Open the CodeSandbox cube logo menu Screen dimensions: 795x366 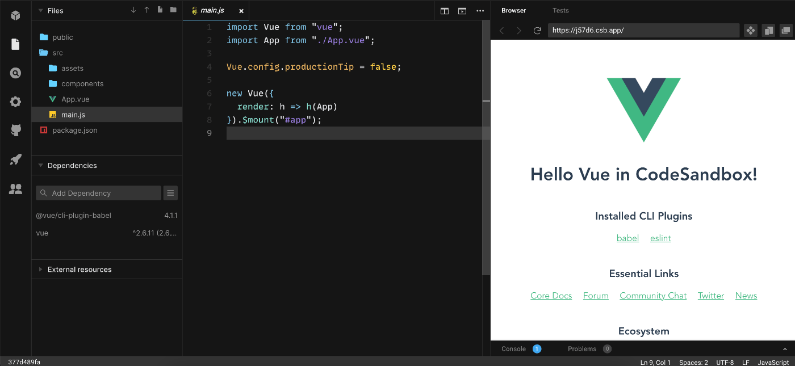pos(15,15)
